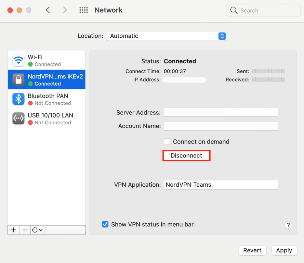Click the USB 10/100 LAN icon
Image resolution: width=304 pixels, height=263 pixels.
[18, 118]
